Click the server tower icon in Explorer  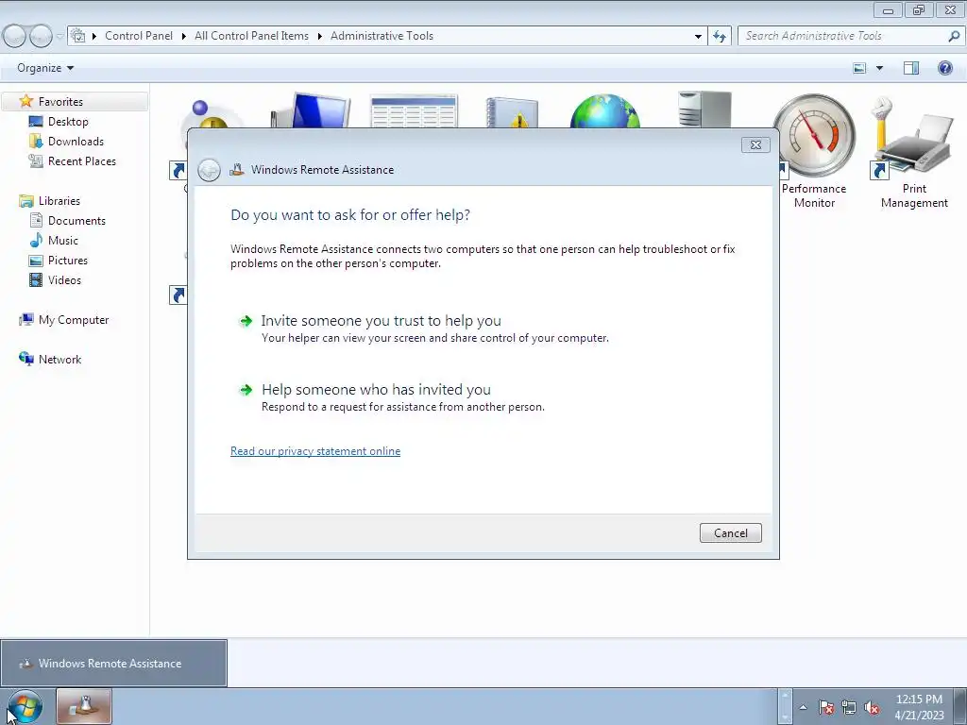tap(704, 110)
